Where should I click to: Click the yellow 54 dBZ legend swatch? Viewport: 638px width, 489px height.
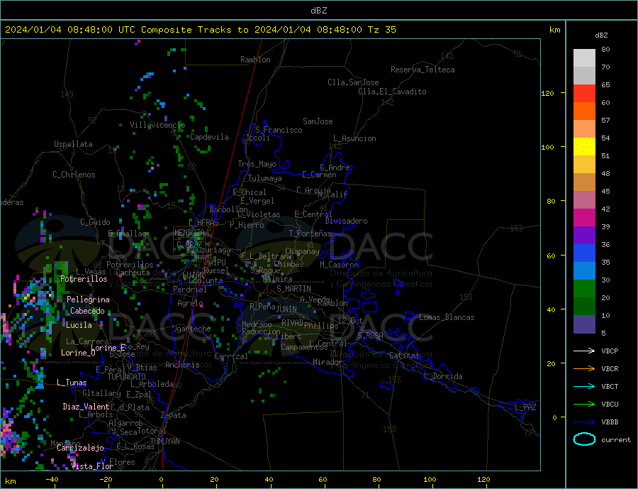tap(584, 147)
